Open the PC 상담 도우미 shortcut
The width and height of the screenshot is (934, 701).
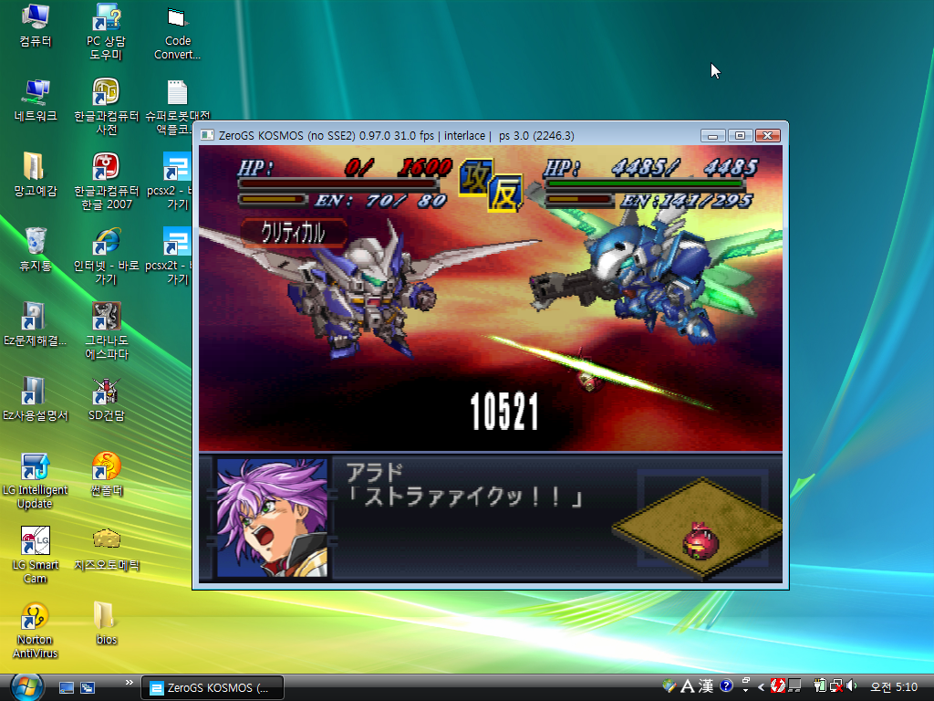click(x=106, y=32)
